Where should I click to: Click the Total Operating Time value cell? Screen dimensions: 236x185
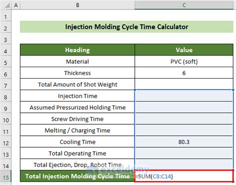[x=184, y=153]
